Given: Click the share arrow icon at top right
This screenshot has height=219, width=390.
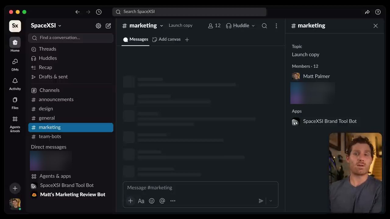Looking at the screenshot, I should click(x=367, y=12).
